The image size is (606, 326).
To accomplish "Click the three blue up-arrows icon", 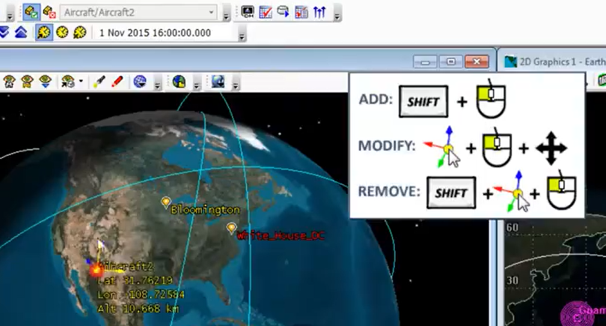I will click(320, 12).
